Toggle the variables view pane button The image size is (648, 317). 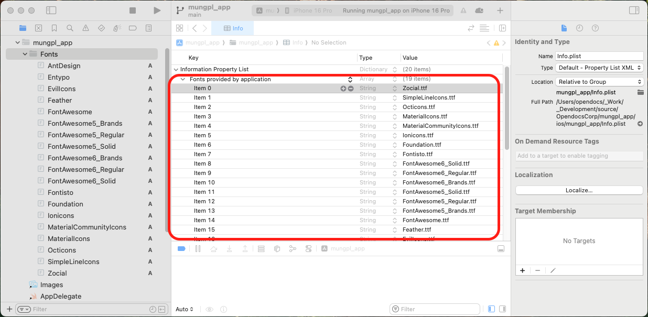pyautogui.click(x=491, y=309)
